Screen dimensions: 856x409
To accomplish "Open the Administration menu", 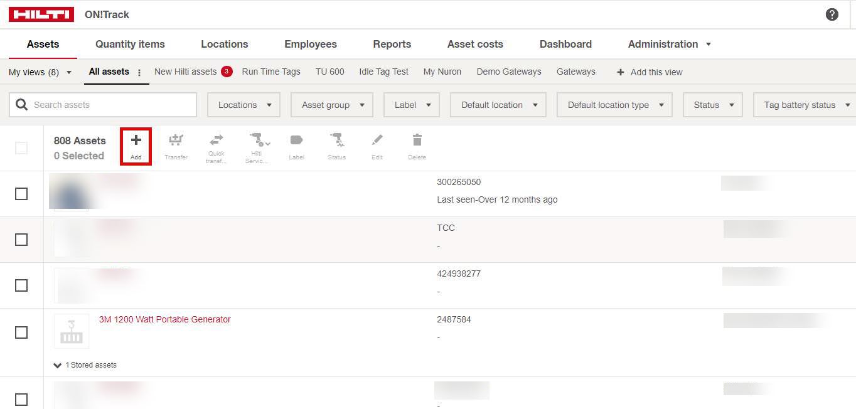I will 670,44.
